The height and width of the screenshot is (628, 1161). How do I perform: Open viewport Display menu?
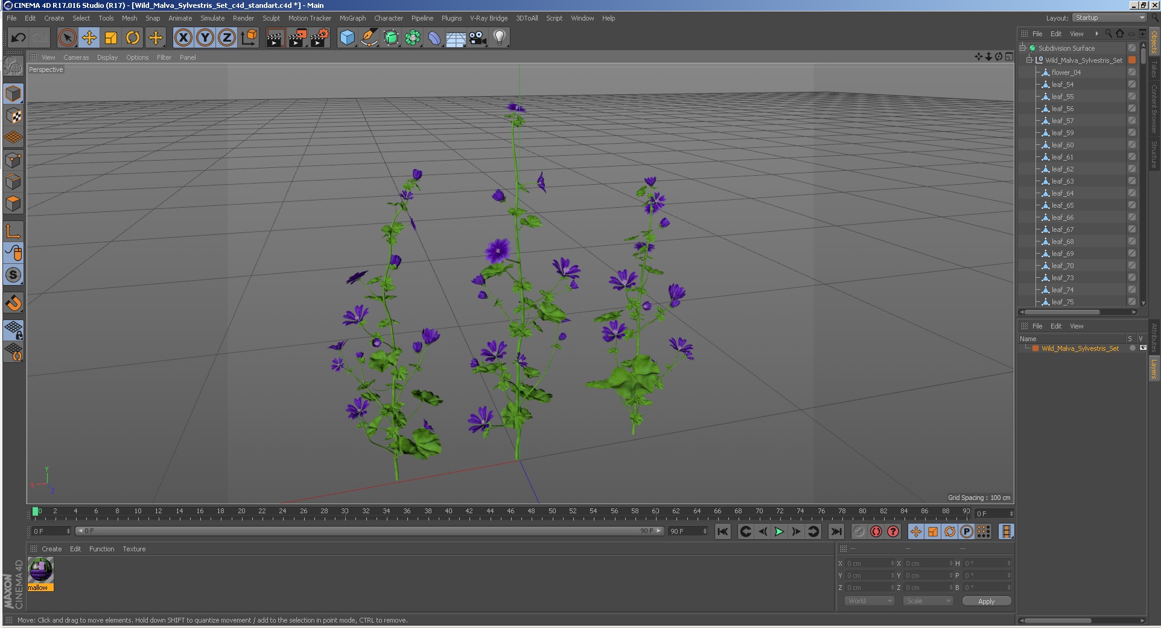[x=107, y=57]
